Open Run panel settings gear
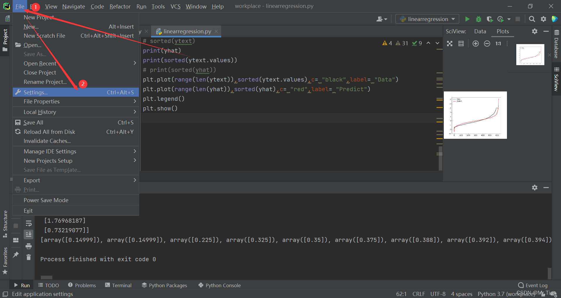This screenshot has height=298, width=561. (535, 188)
